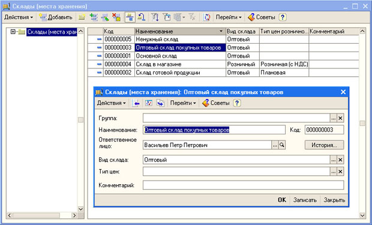
Task: Sort by the Наименование column header
Action: (x=180, y=31)
